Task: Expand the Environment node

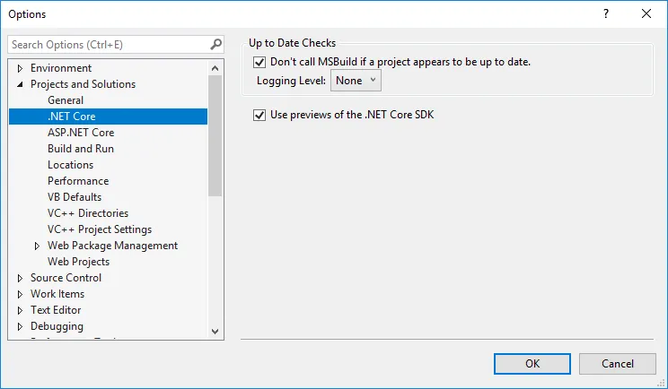Action: (x=21, y=68)
